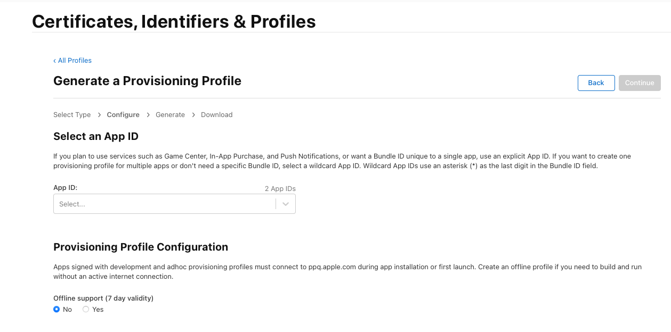Expand the App ID dropdown arrow
Screen dimensions: 671x332
point(286,204)
